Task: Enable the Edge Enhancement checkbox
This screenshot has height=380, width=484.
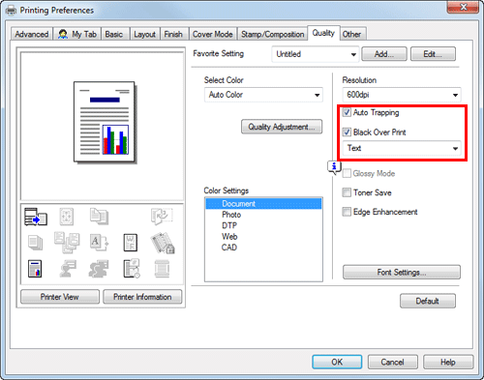Action: [x=347, y=212]
